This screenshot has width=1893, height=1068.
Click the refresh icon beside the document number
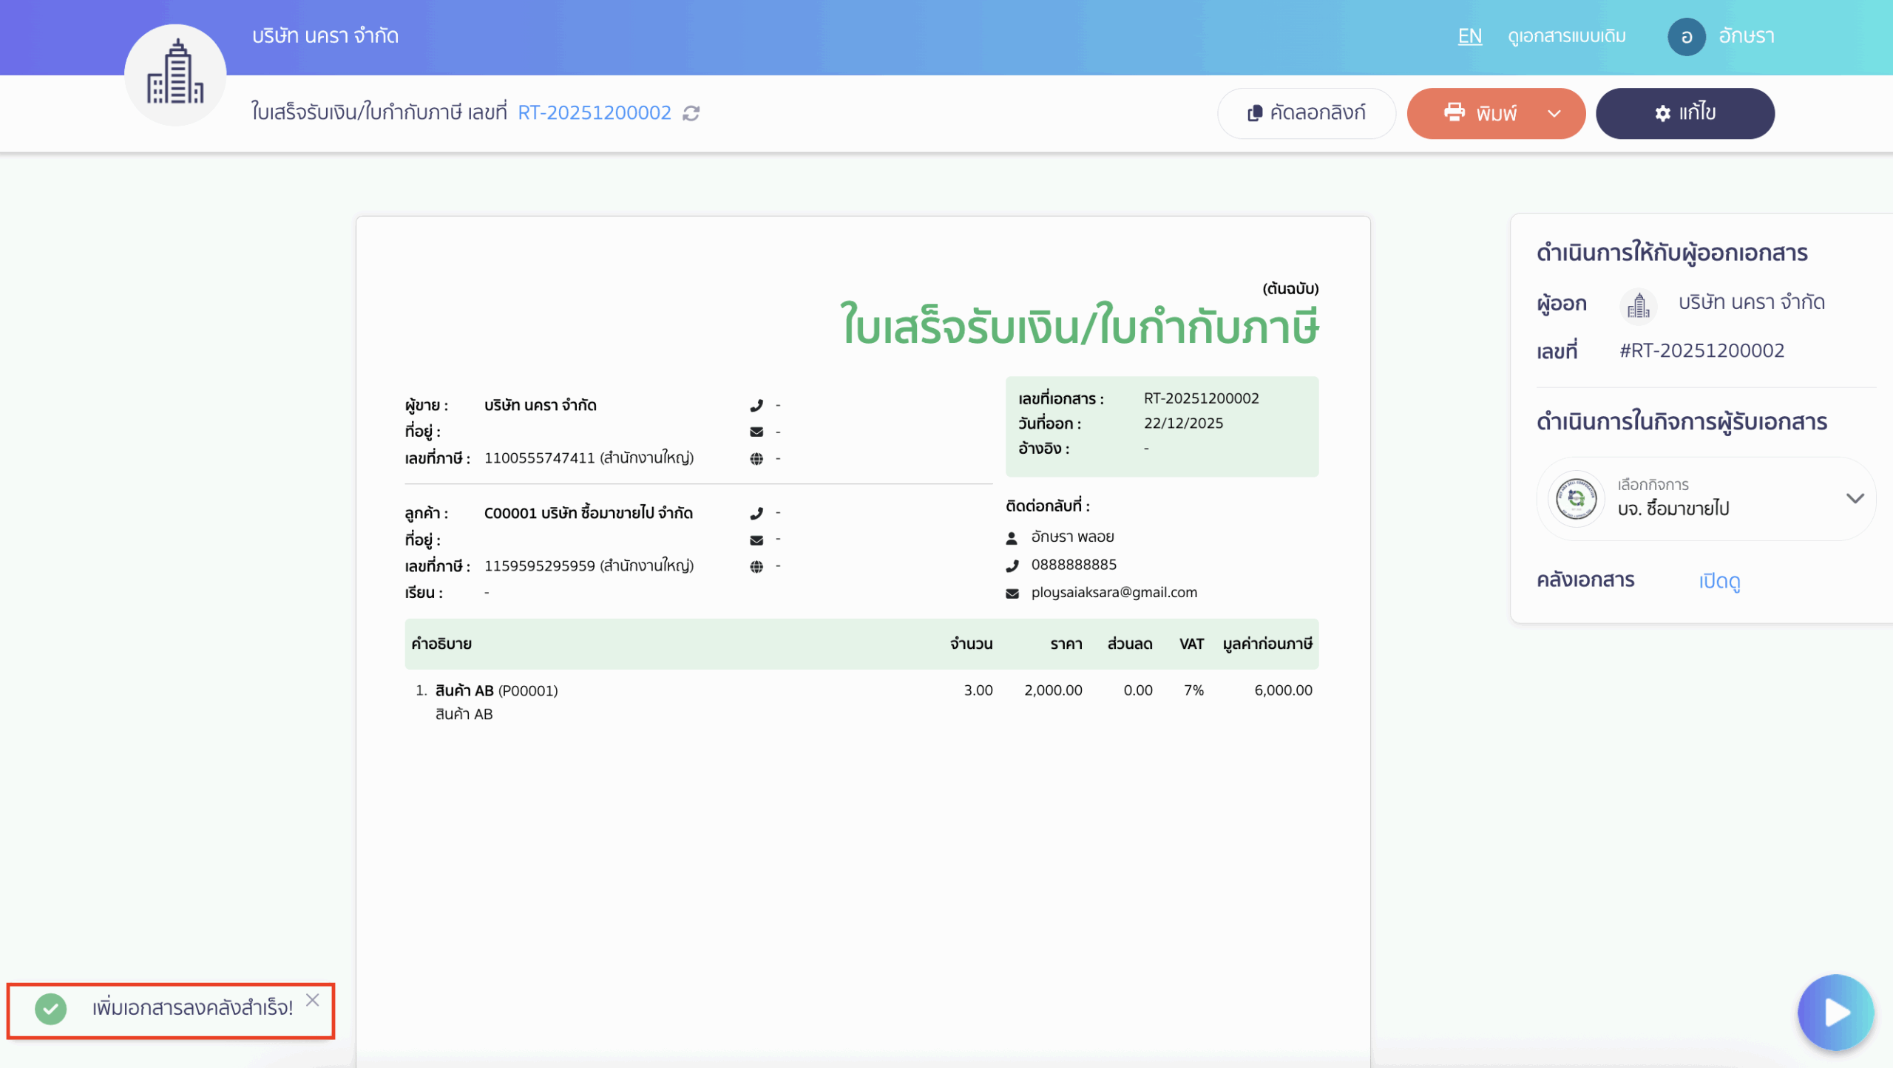(x=691, y=113)
